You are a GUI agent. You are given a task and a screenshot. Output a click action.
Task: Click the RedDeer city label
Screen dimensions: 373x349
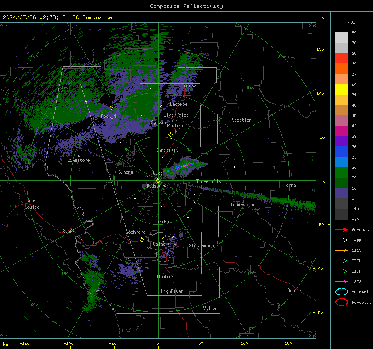coord(176,126)
